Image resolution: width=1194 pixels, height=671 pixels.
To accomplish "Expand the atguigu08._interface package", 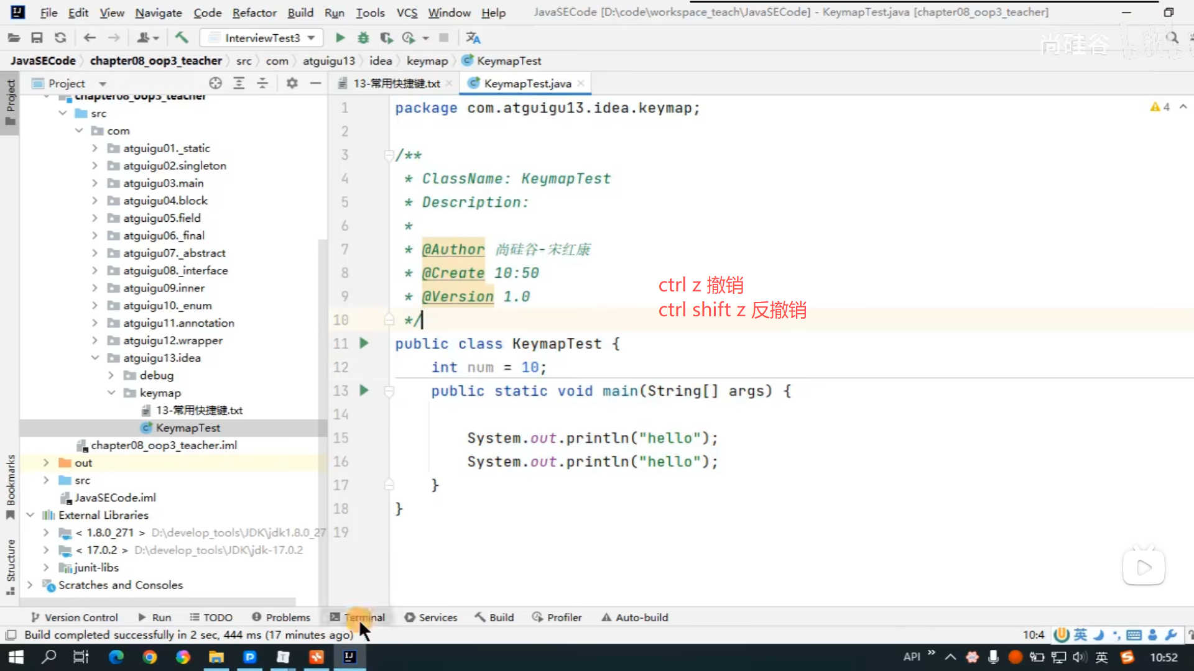I will (x=95, y=271).
